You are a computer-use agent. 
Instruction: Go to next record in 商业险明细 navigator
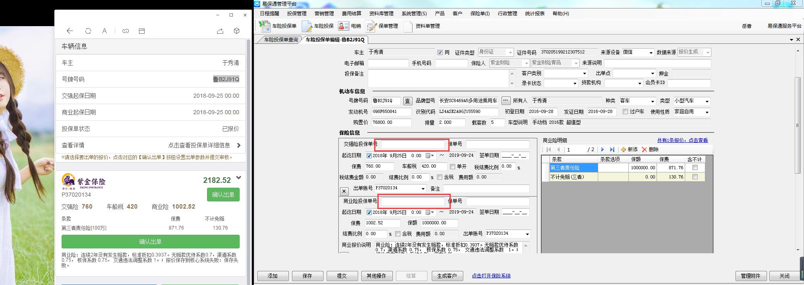[603, 150]
